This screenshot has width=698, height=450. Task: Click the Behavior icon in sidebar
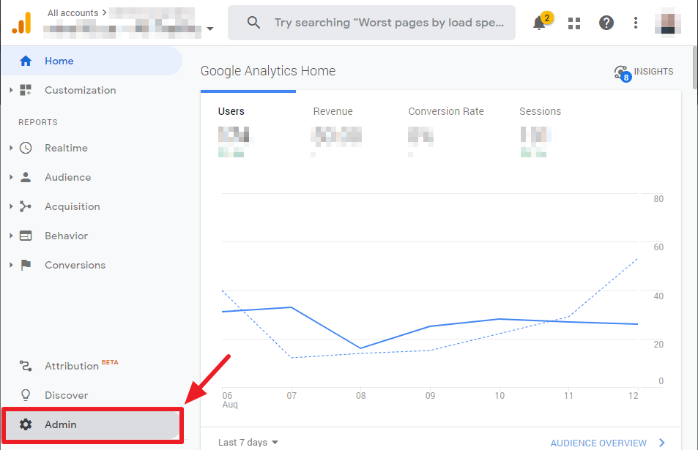tap(26, 236)
